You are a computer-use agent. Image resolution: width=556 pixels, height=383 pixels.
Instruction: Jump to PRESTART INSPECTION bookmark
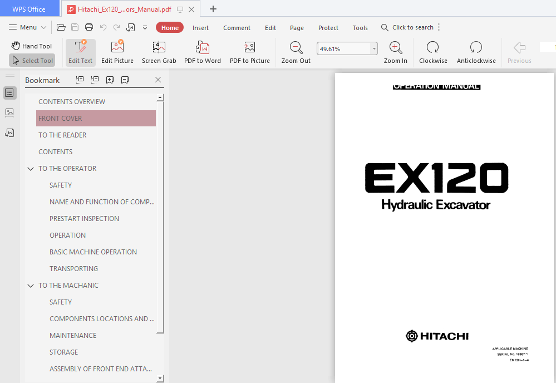85,218
